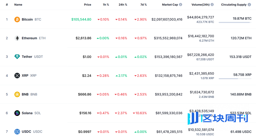Click the BNB coin logo

pos(17,94)
